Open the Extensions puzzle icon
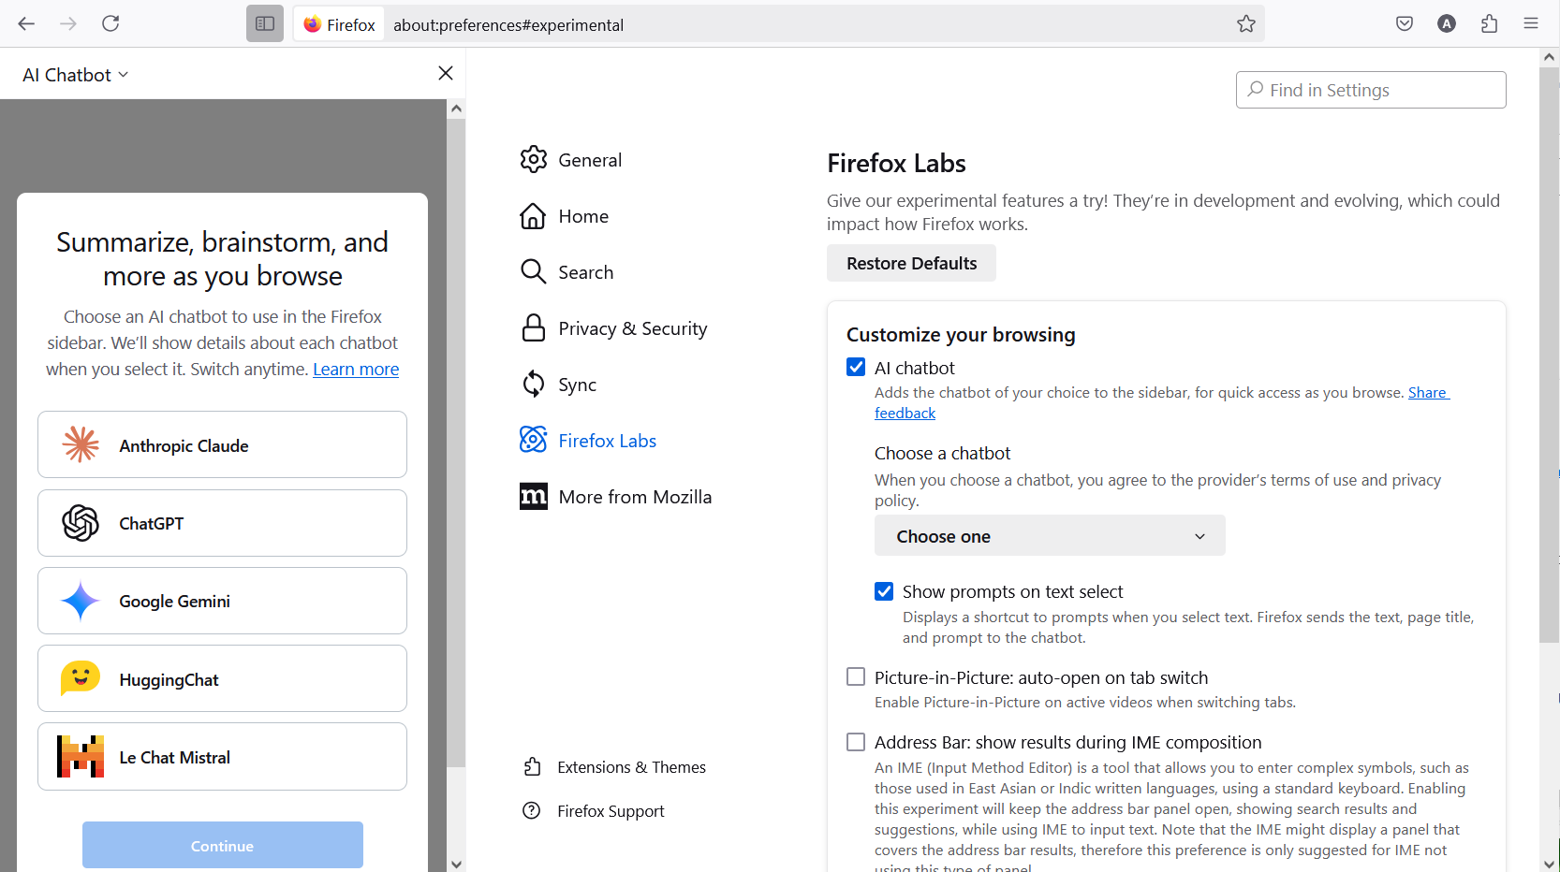The height and width of the screenshot is (872, 1560). [1489, 23]
